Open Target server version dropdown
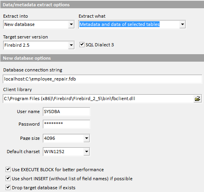 [x=71, y=45]
